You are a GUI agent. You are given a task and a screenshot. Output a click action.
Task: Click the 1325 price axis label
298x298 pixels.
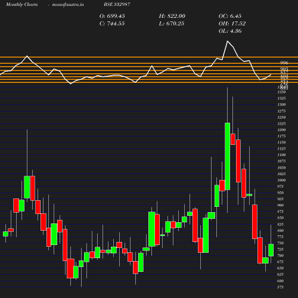[281, 98]
